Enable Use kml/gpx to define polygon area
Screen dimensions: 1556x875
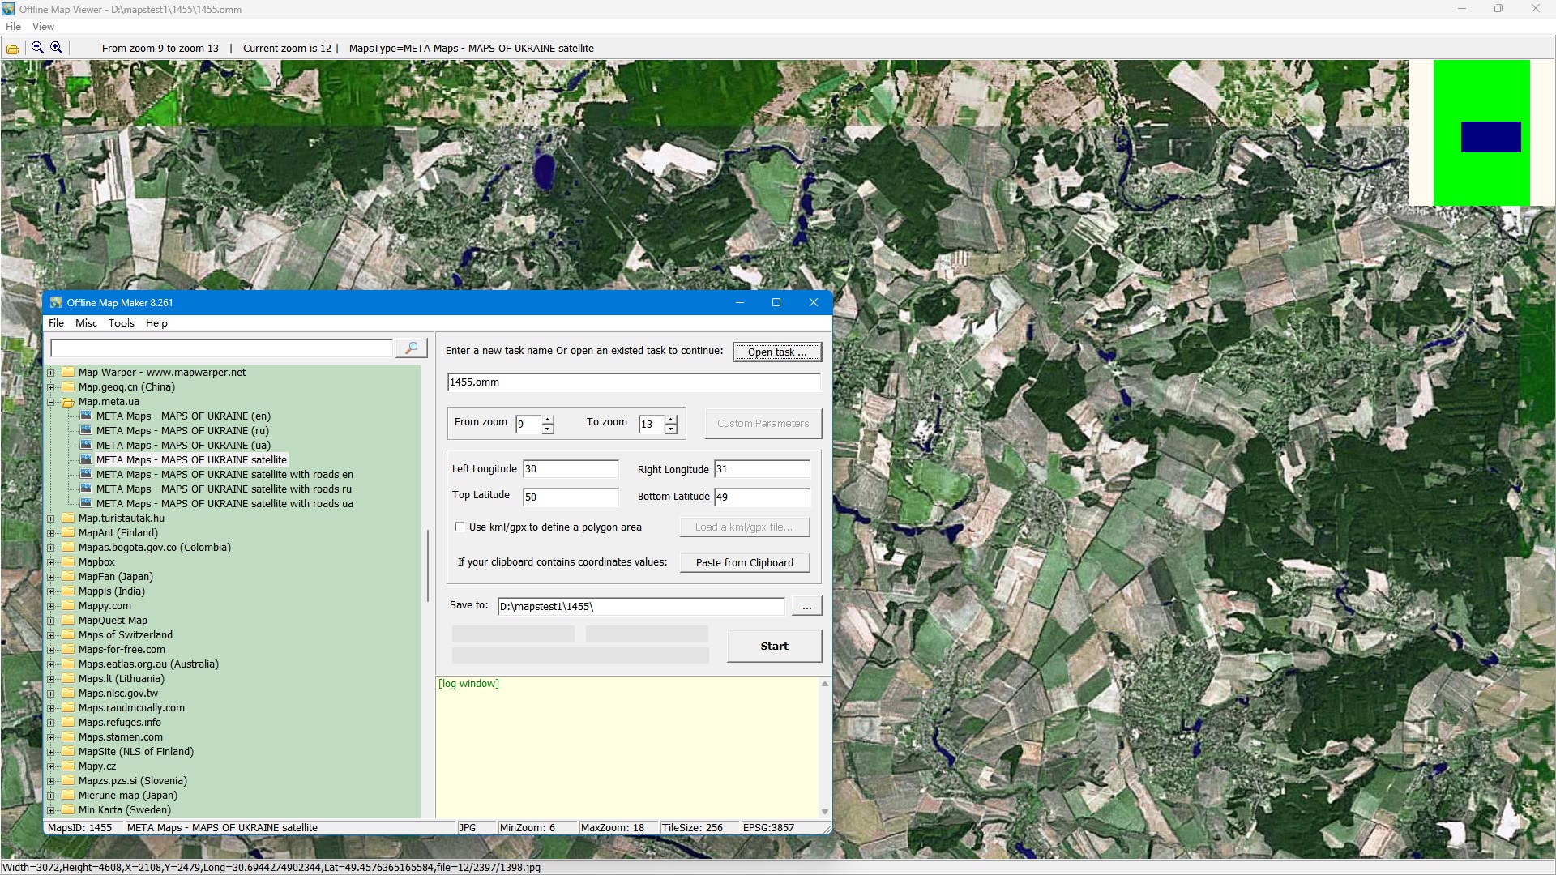click(x=460, y=527)
